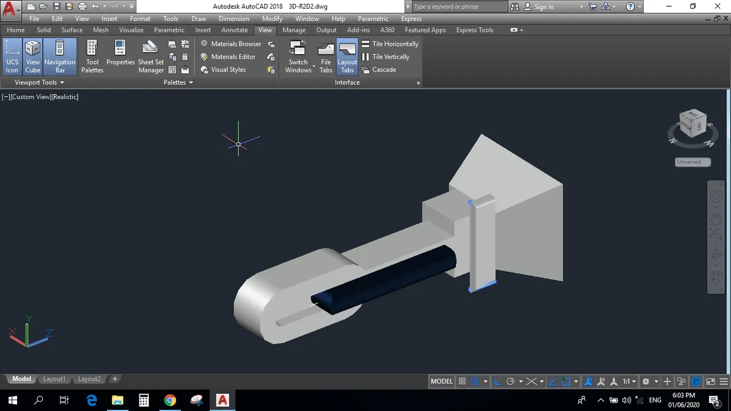Toggle ortho mode in status bar
Image resolution: width=731 pixels, height=411 pixels.
(x=497, y=381)
